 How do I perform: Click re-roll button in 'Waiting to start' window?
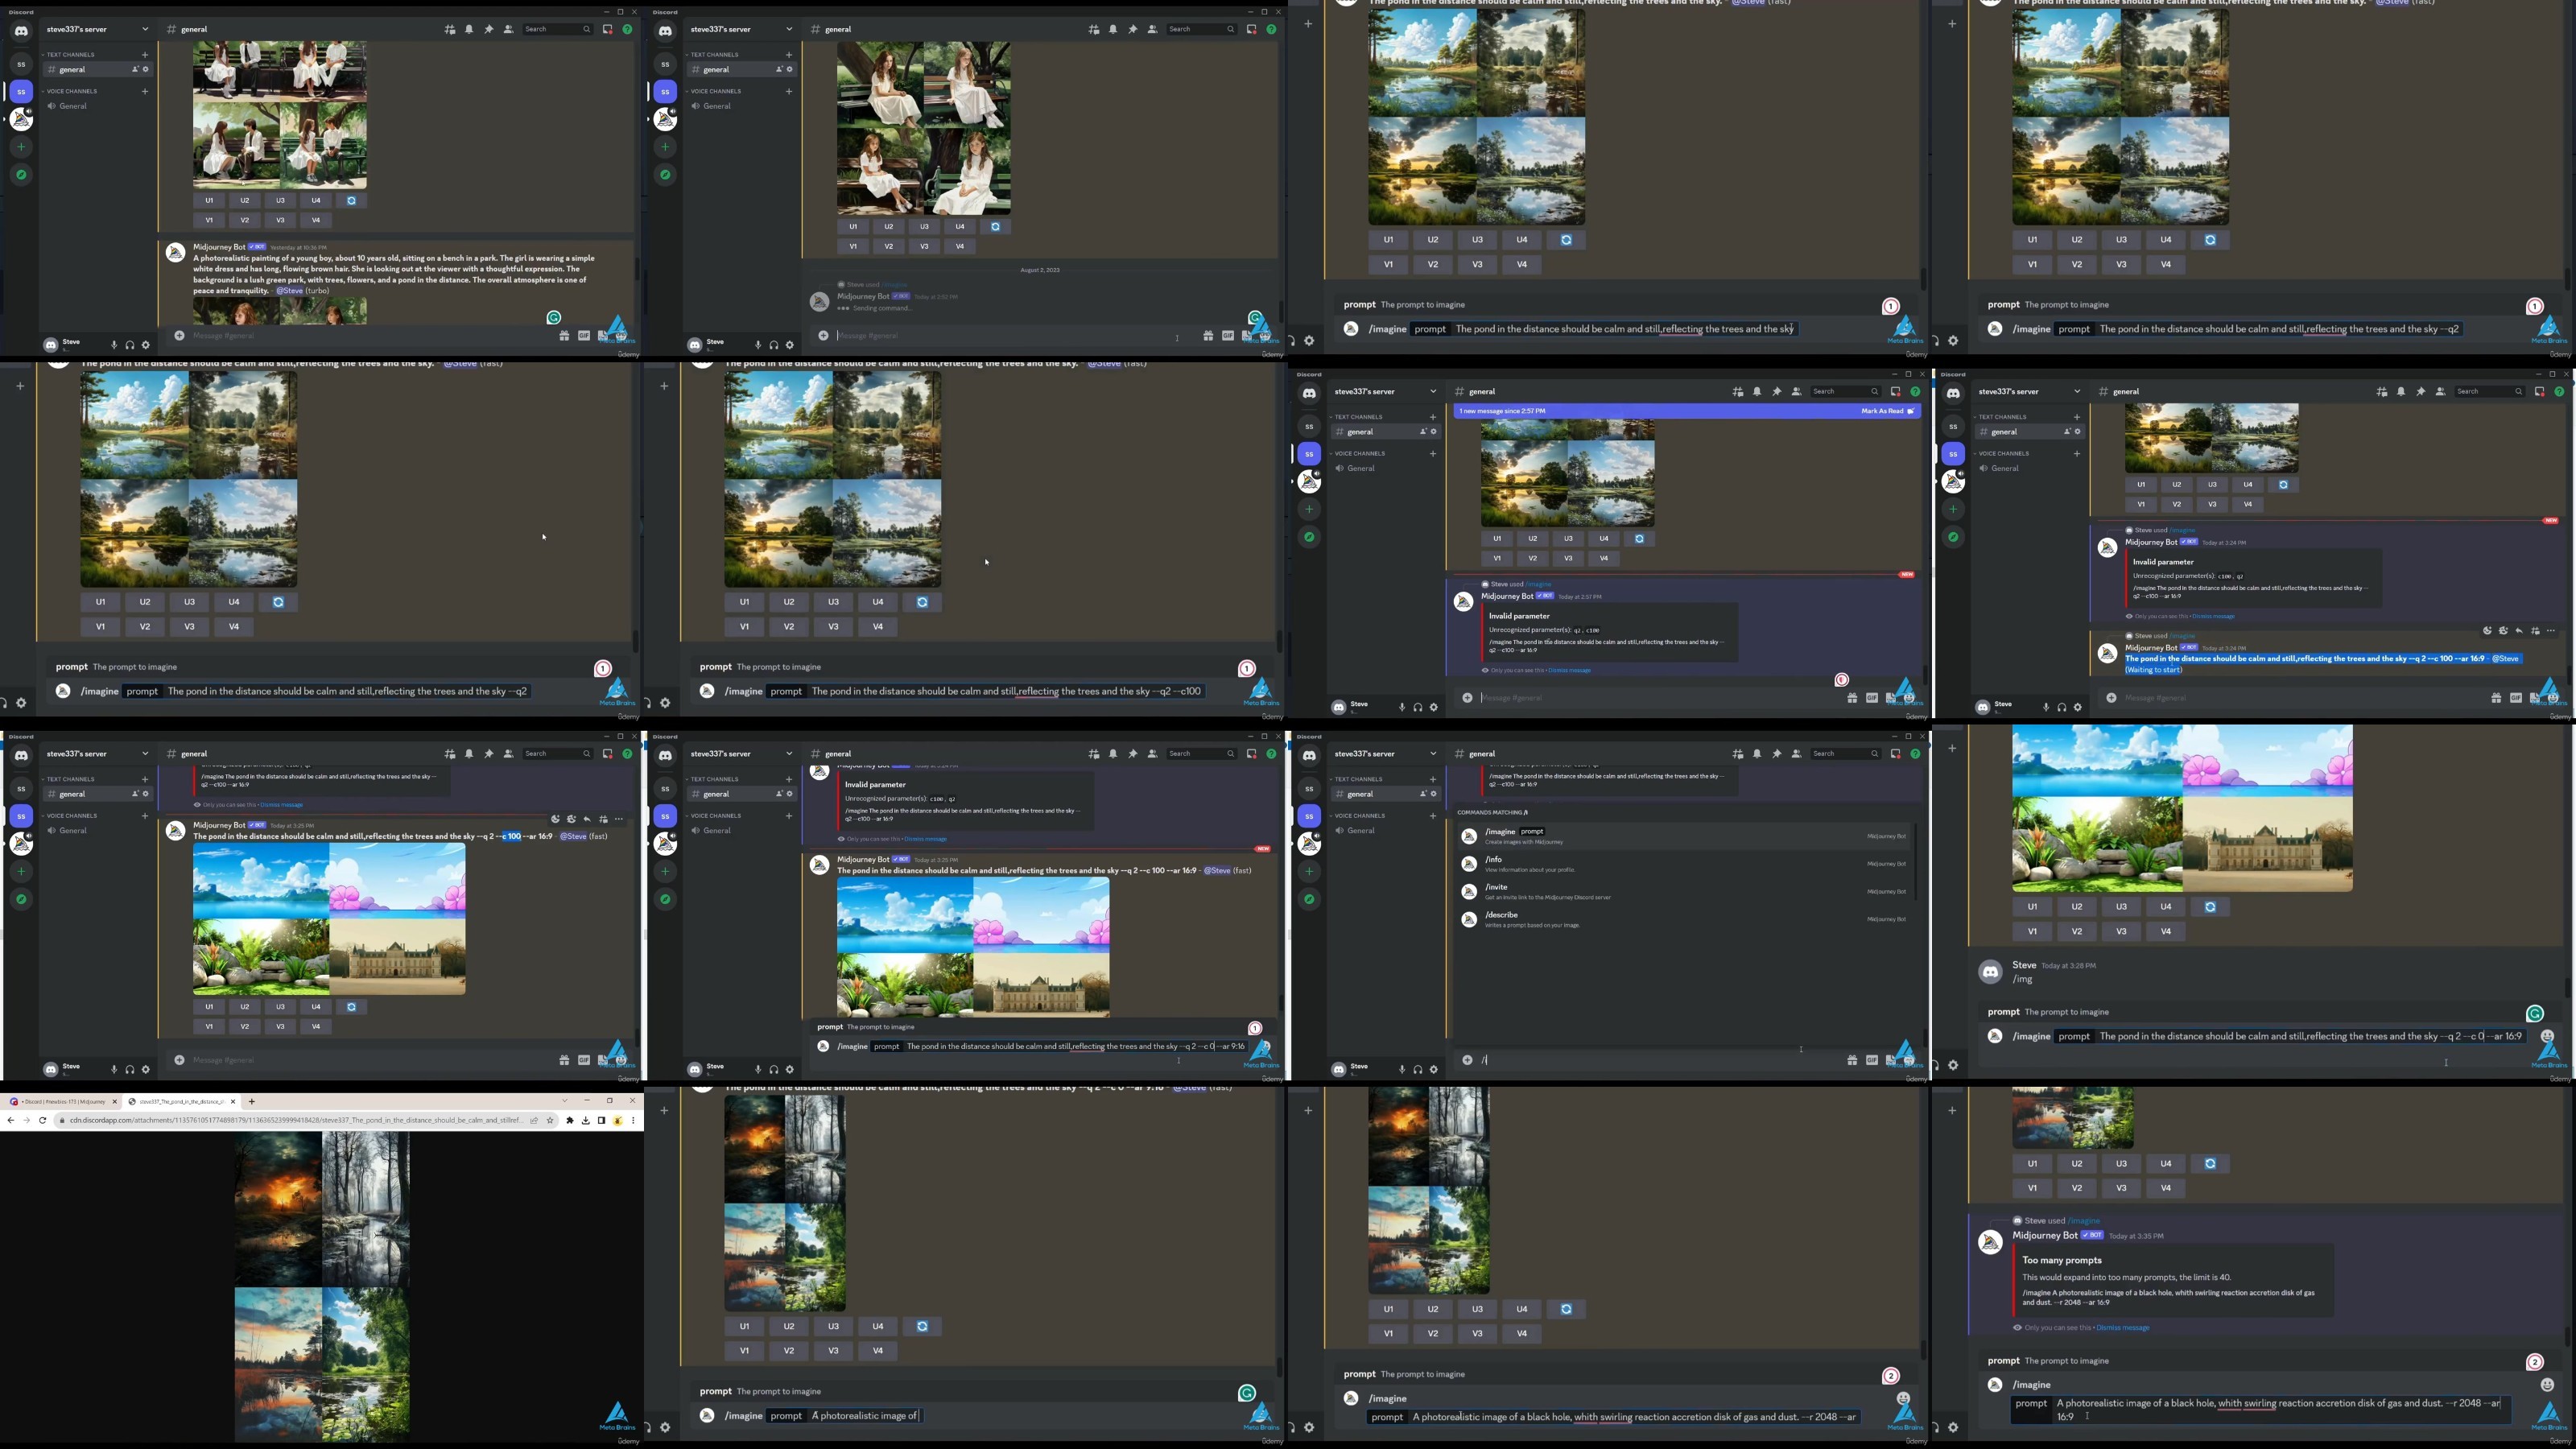(2283, 484)
